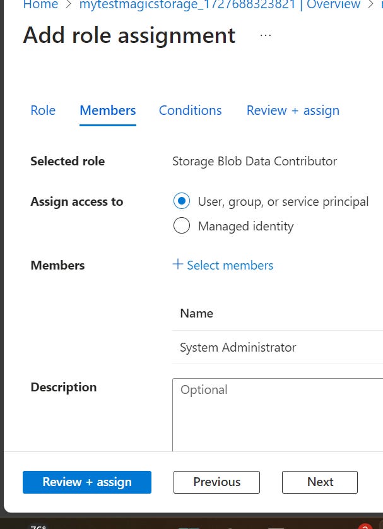Select User, group, or service principal option

point(182,201)
